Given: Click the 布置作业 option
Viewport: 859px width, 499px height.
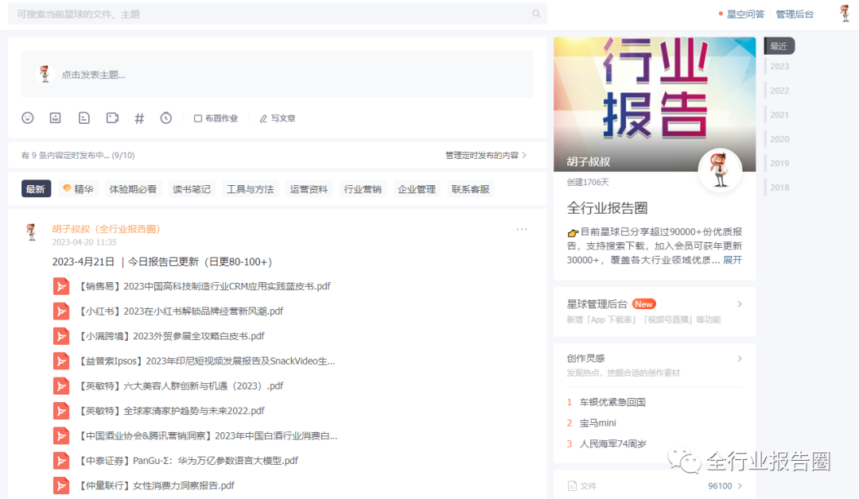Looking at the screenshot, I should pyautogui.click(x=216, y=118).
